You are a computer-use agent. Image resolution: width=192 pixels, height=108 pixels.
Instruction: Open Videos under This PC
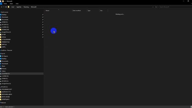4,71
